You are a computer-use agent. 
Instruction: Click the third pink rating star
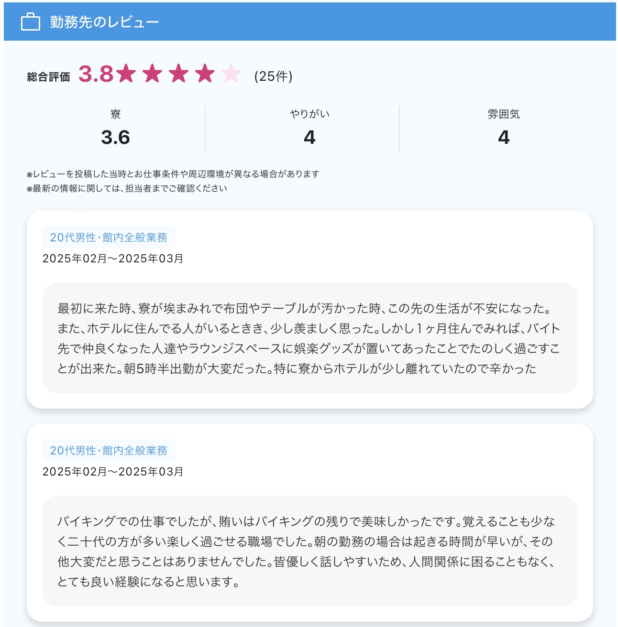pos(179,74)
